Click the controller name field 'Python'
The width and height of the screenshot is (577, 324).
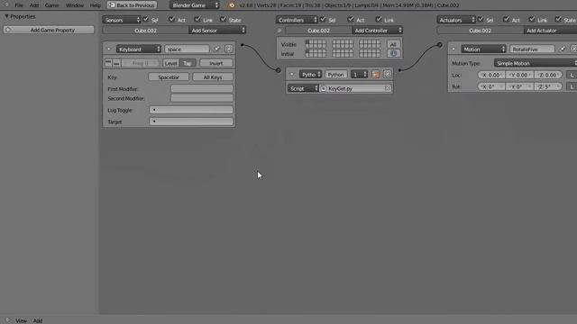tap(335, 75)
